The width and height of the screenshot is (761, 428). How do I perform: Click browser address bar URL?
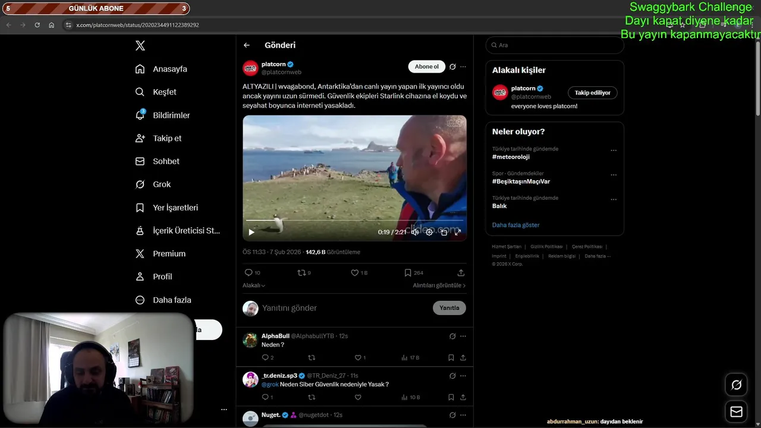tap(137, 25)
